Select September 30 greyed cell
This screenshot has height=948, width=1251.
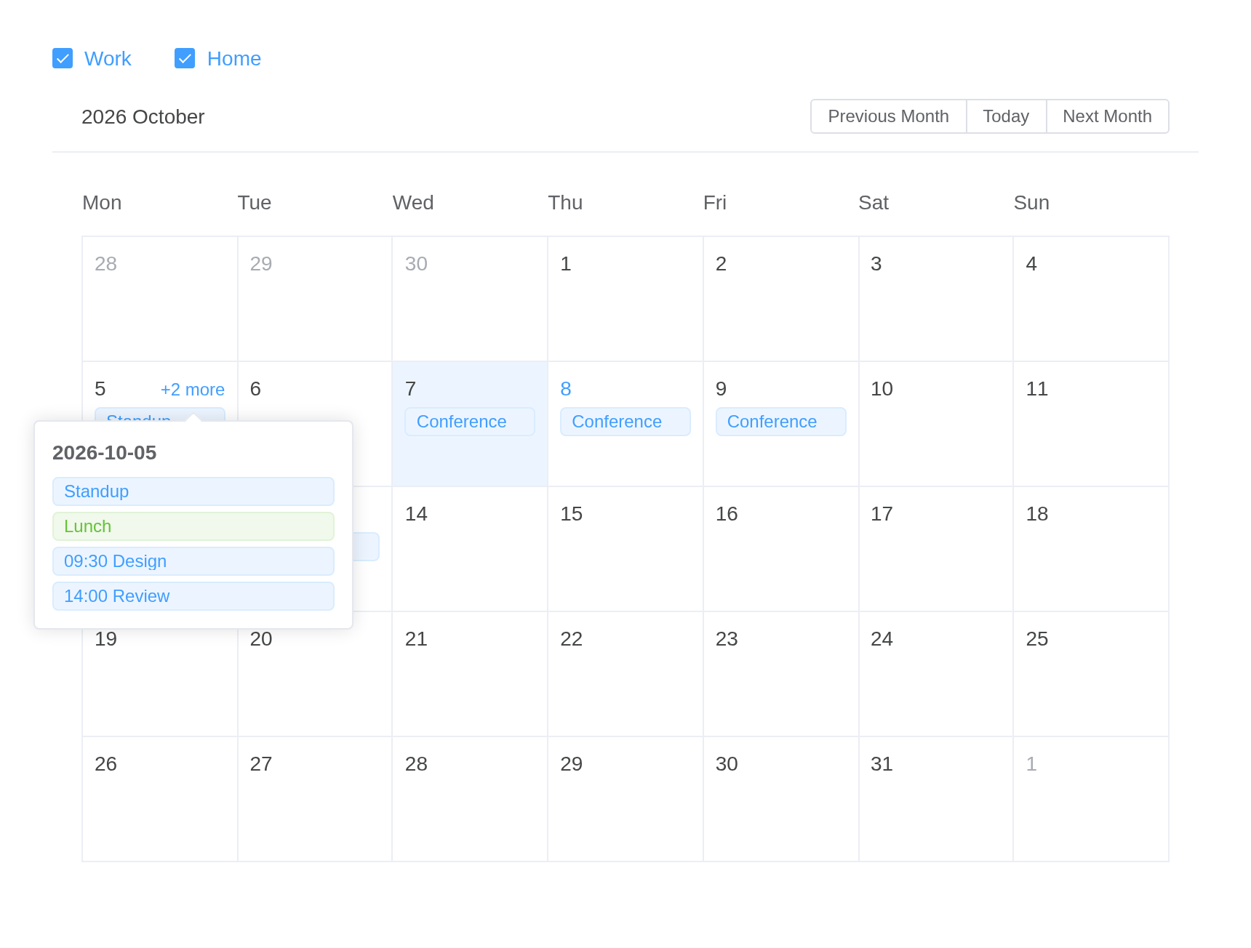470,299
